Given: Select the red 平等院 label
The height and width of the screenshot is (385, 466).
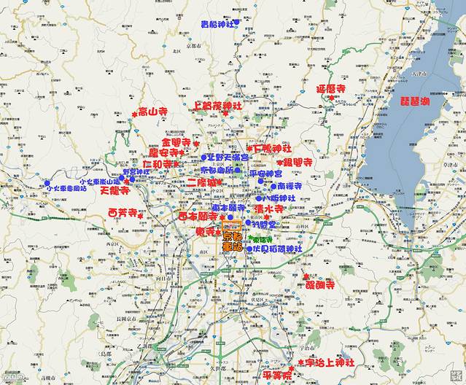Looking at the screenshot, I should [276, 373].
